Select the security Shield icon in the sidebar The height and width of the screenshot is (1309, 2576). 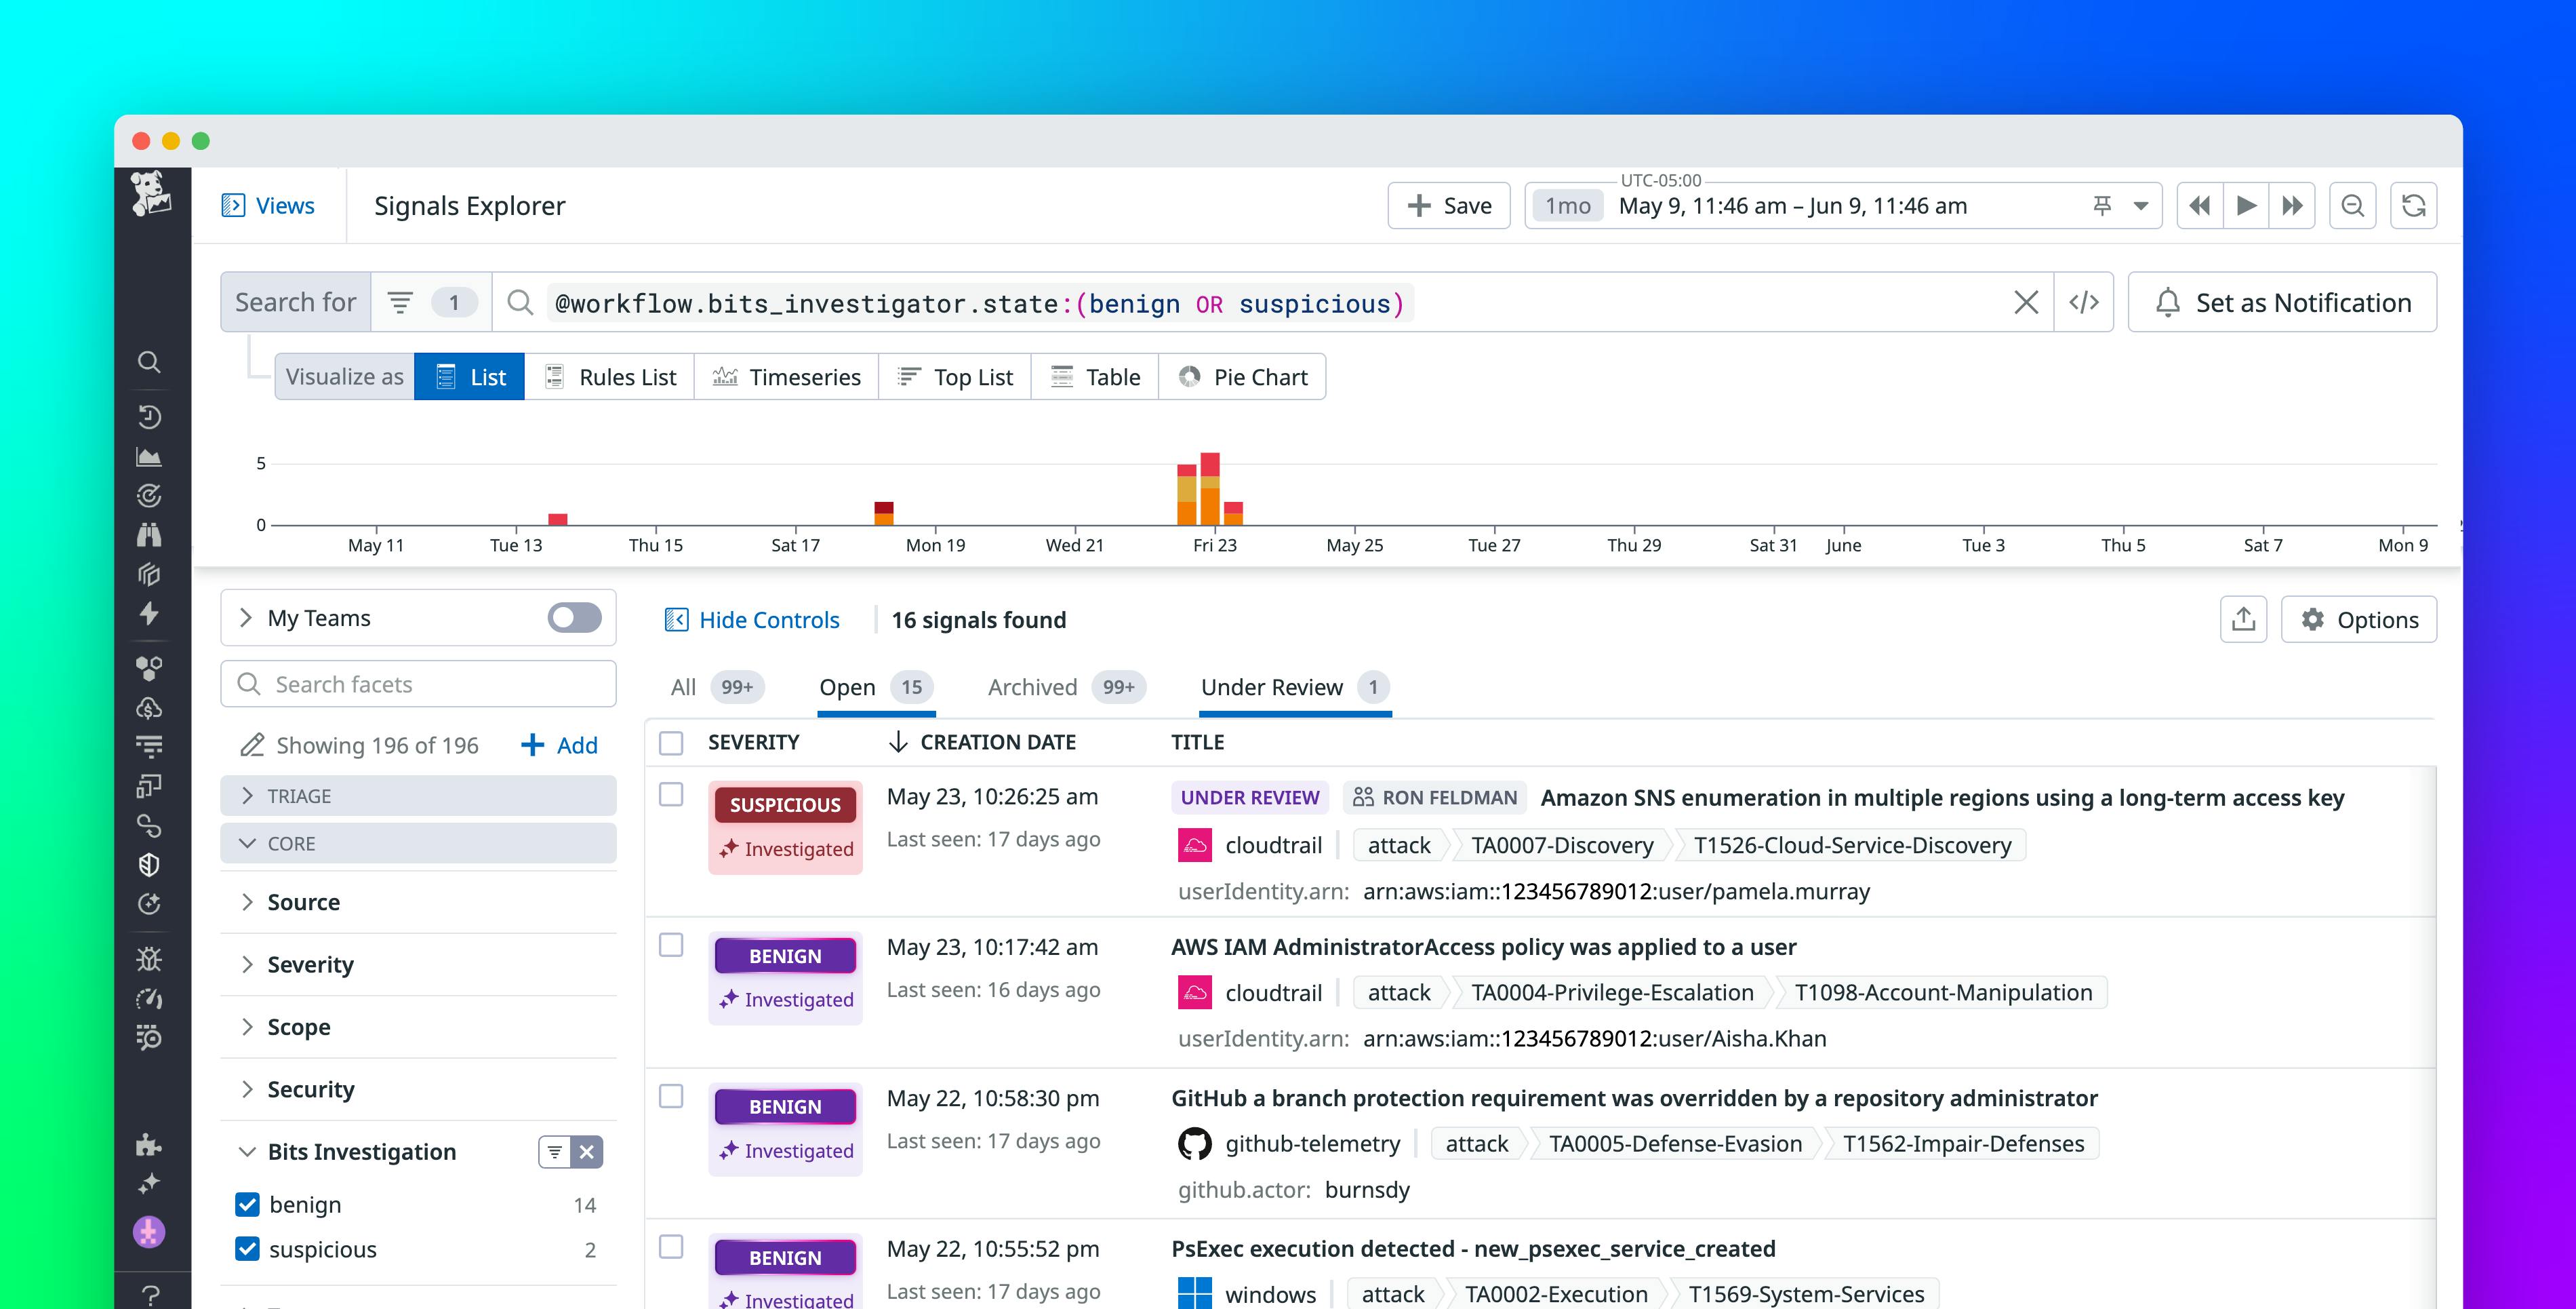point(150,865)
